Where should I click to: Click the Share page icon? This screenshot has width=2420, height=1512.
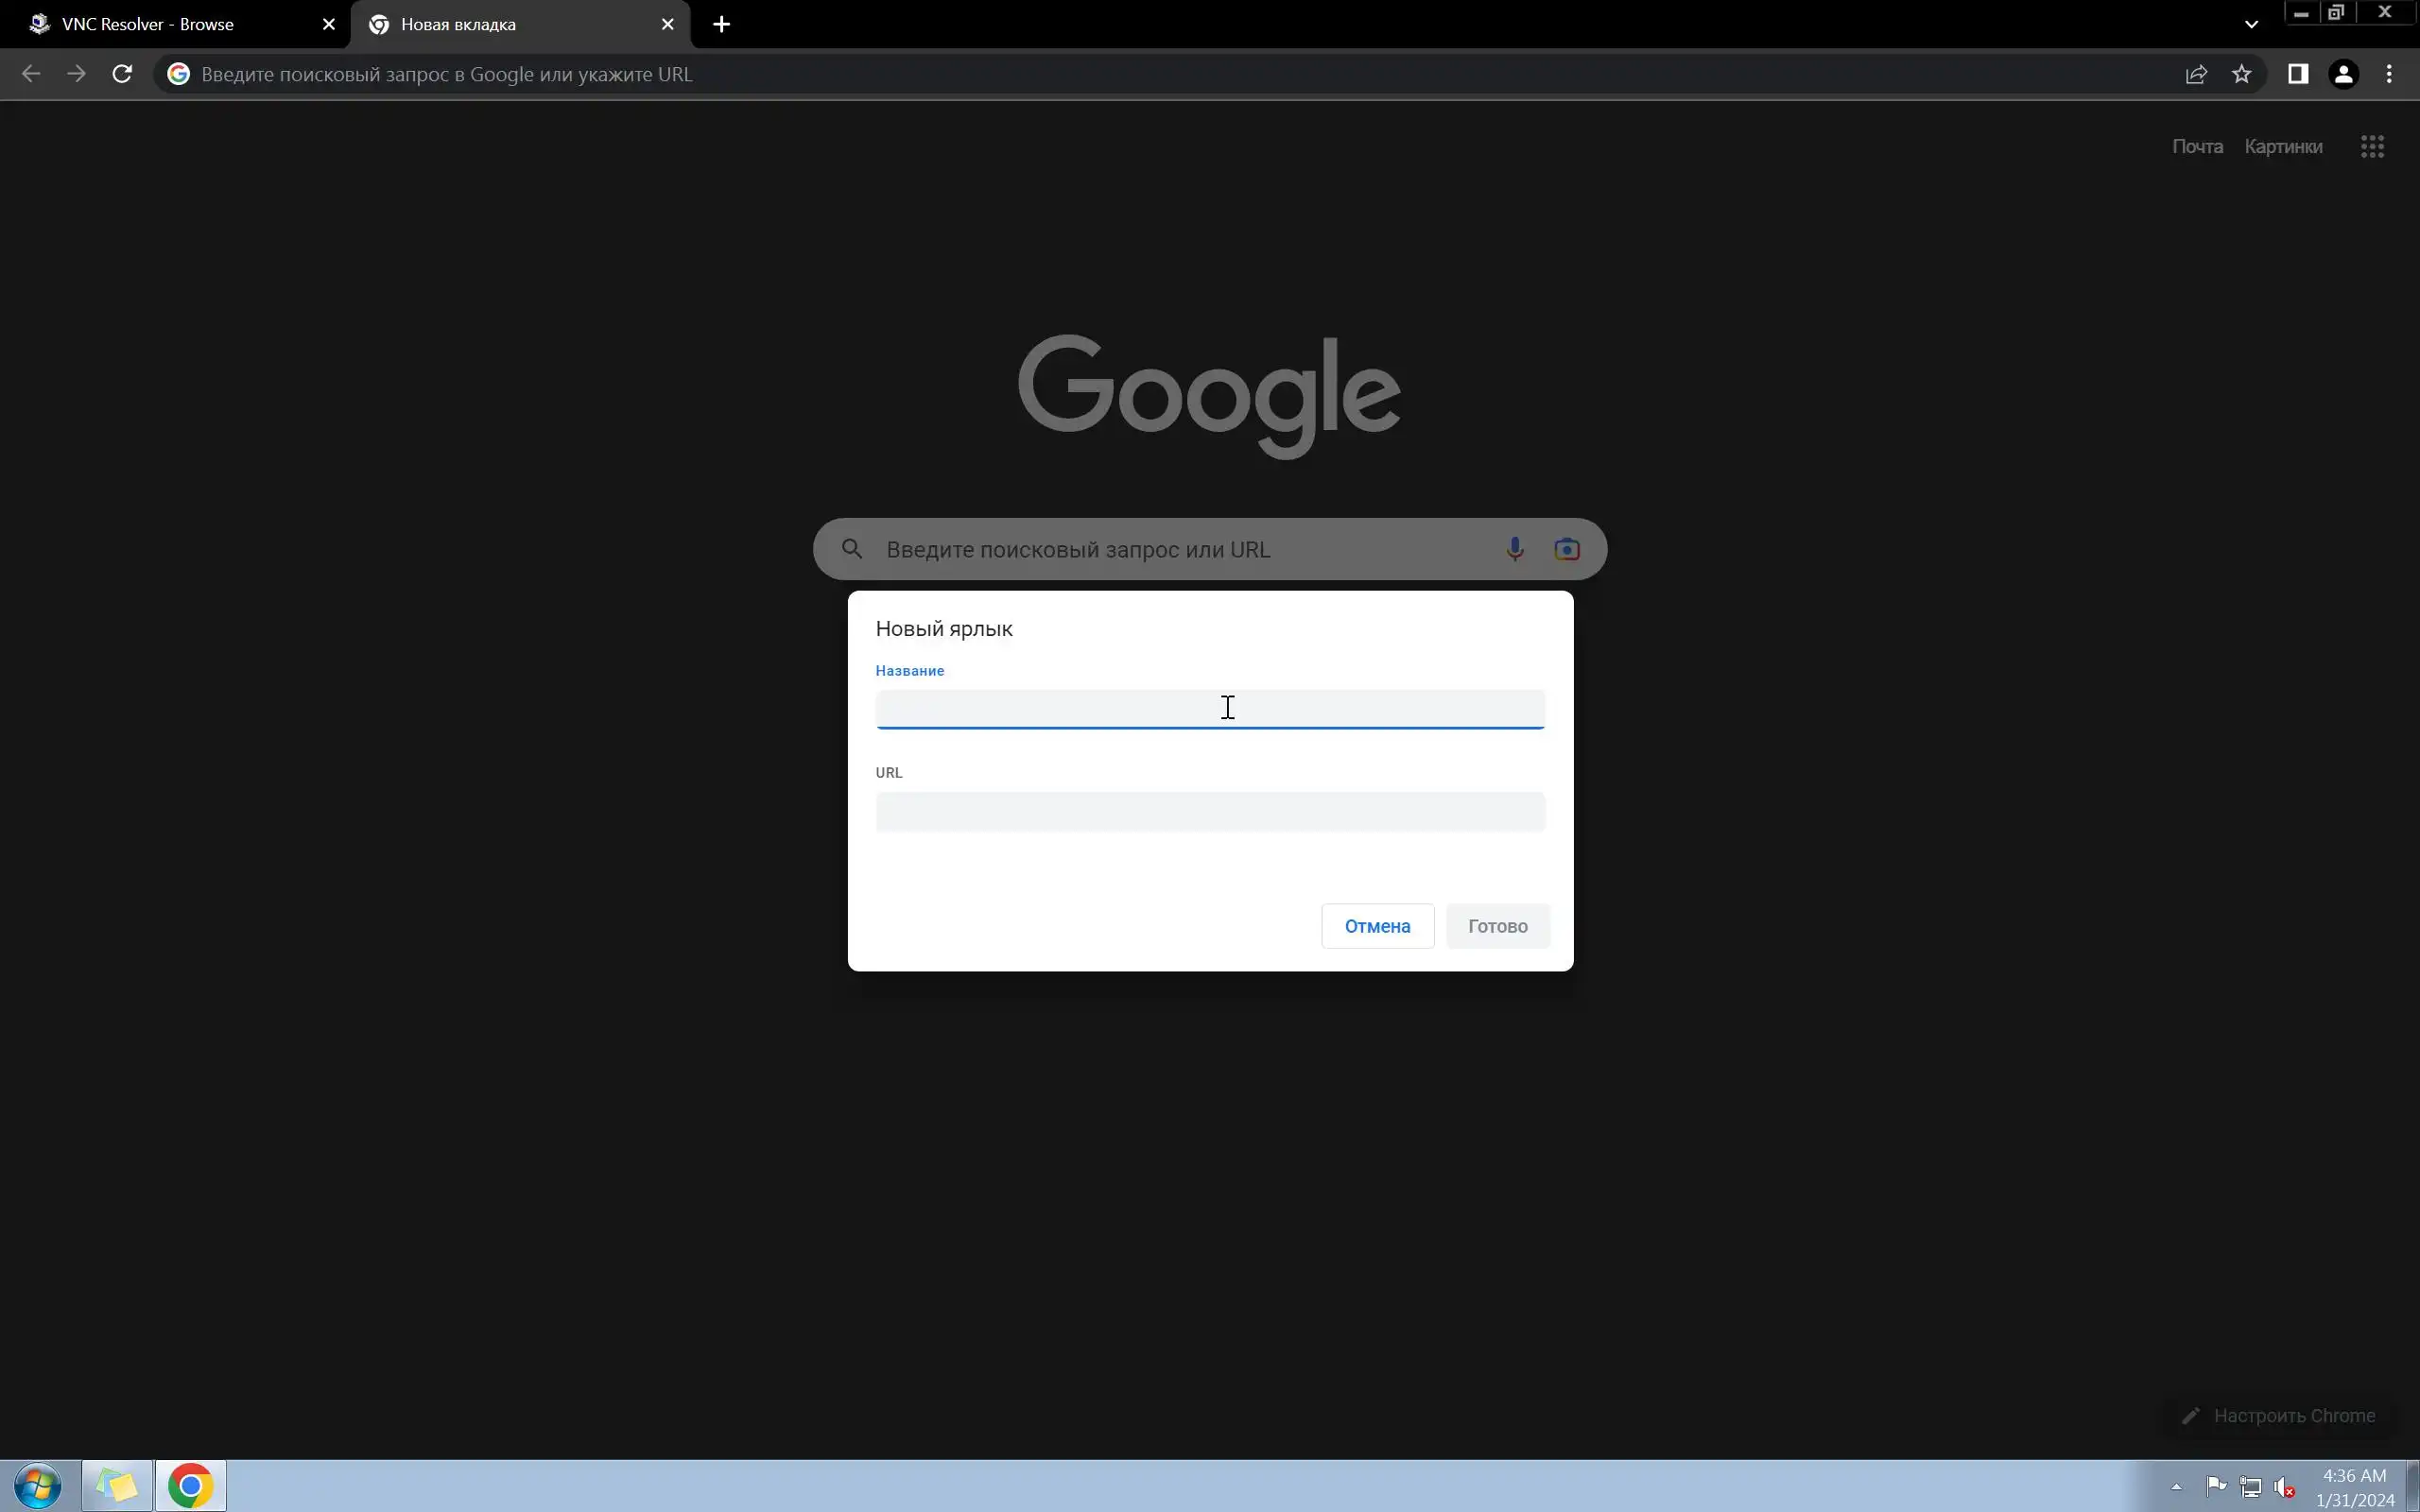(2196, 74)
